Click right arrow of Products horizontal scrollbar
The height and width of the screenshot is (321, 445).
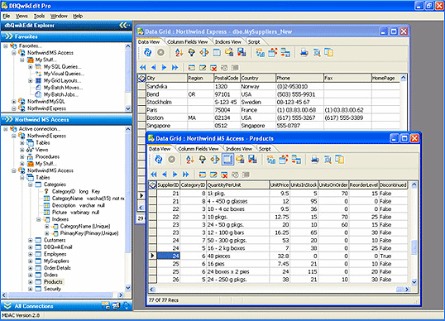(407, 290)
